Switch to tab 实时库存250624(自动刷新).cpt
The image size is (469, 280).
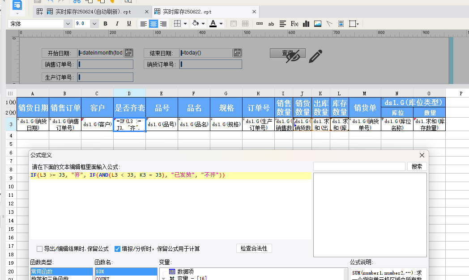point(93,12)
